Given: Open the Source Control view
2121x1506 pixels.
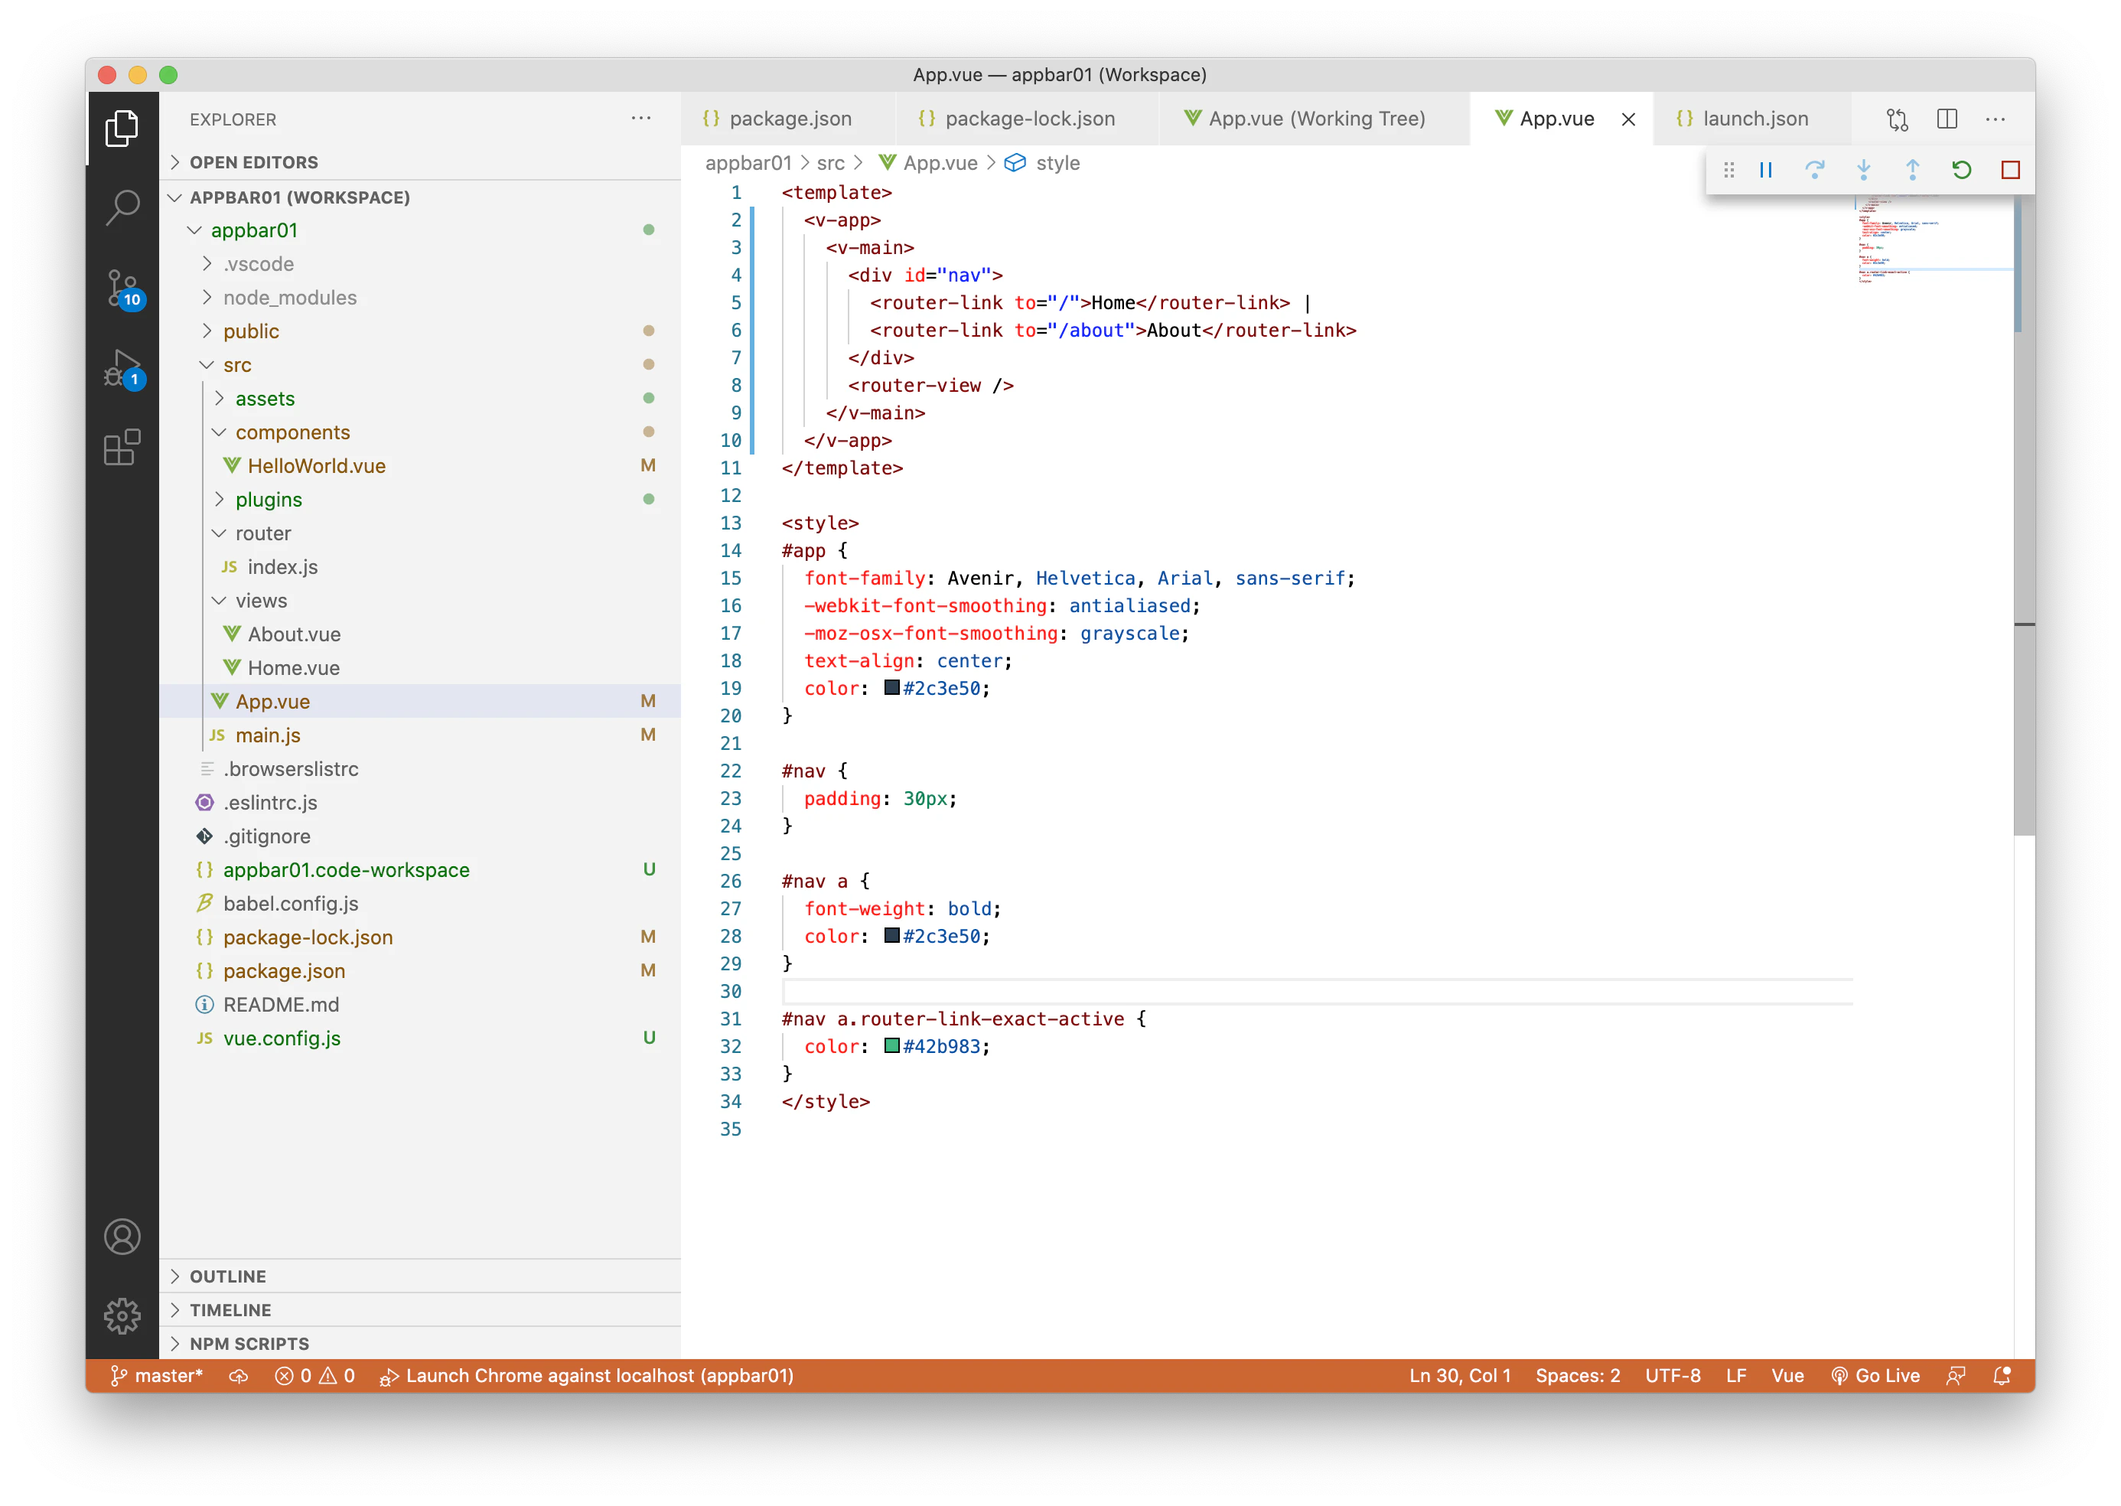Looking at the screenshot, I should [122, 288].
